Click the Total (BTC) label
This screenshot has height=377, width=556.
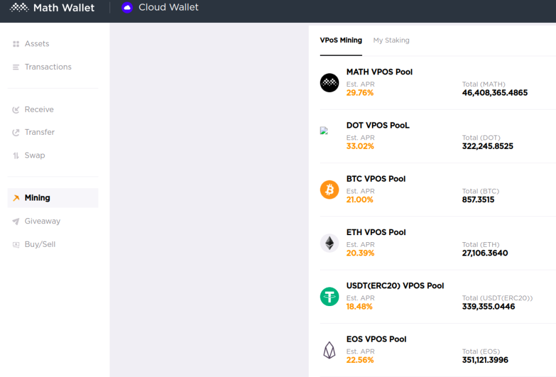pos(480,191)
